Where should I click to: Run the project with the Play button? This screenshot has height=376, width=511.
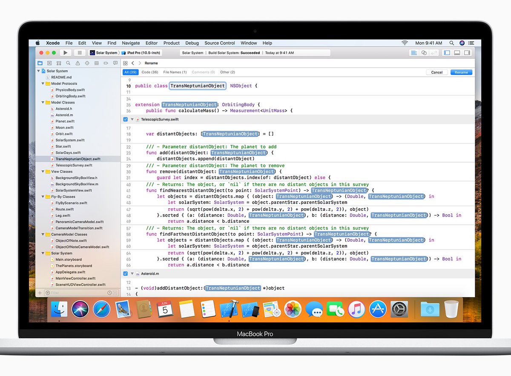[x=65, y=53]
